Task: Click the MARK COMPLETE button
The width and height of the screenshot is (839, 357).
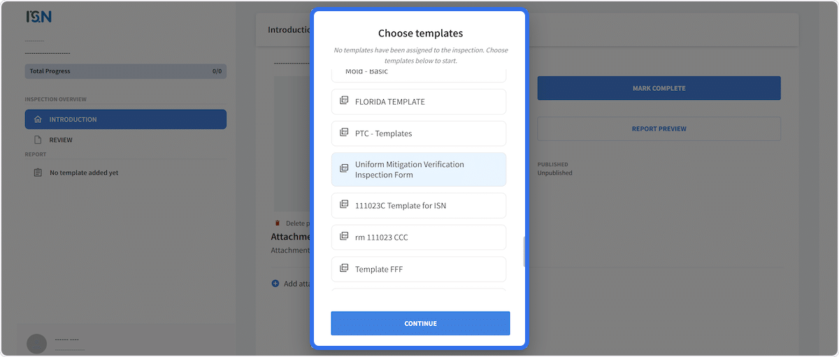Action: 659,89
